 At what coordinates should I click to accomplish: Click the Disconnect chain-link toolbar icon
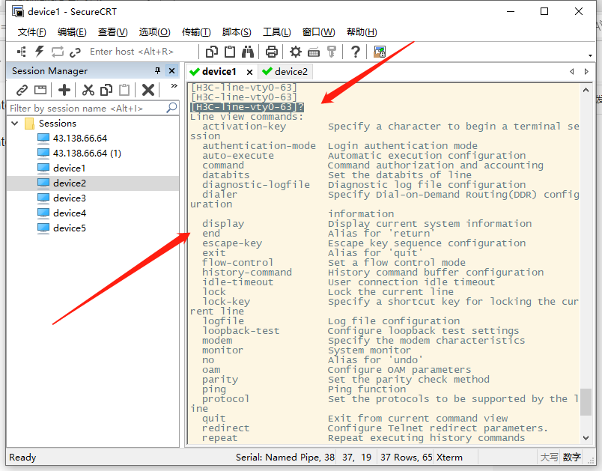(75, 52)
